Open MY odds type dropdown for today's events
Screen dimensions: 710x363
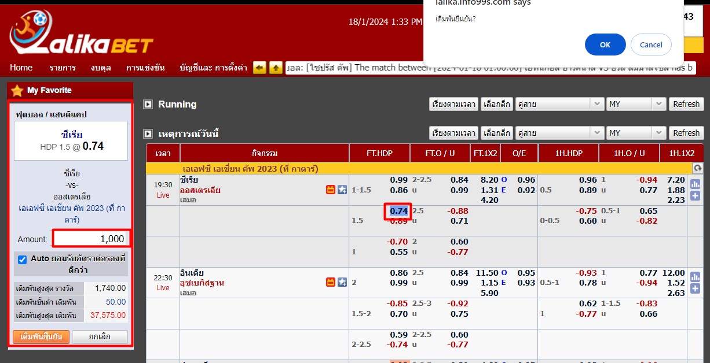636,133
